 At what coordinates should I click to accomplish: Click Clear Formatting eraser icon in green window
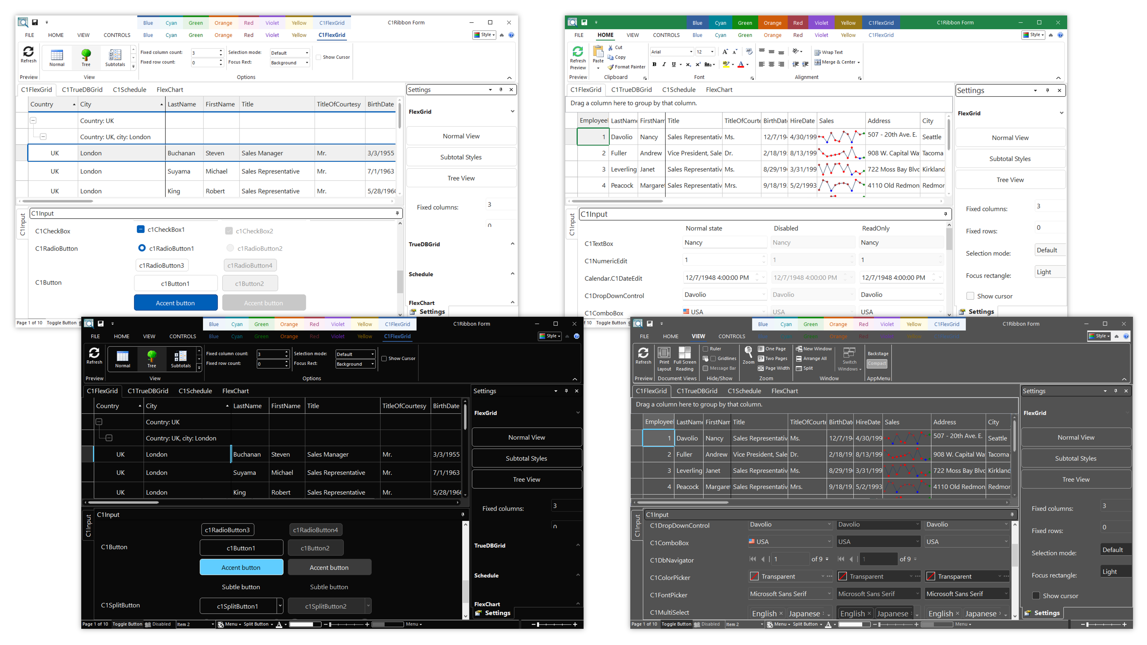749,52
